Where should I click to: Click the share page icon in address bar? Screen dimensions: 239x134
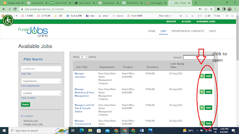tap(206, 9)
